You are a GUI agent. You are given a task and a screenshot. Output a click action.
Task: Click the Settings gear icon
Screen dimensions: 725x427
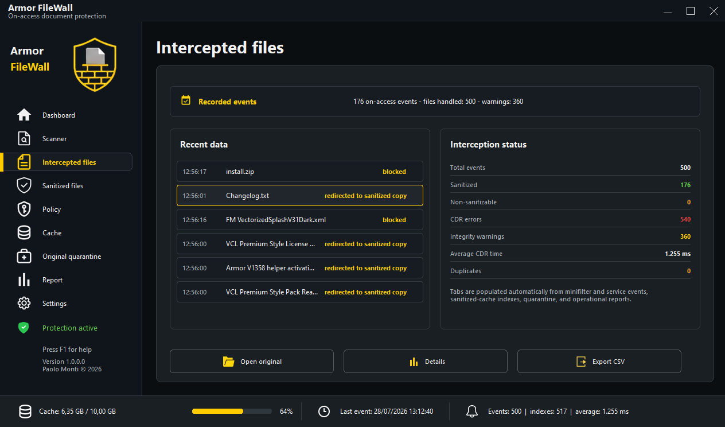pyautogui.click(x=24, y=303)
